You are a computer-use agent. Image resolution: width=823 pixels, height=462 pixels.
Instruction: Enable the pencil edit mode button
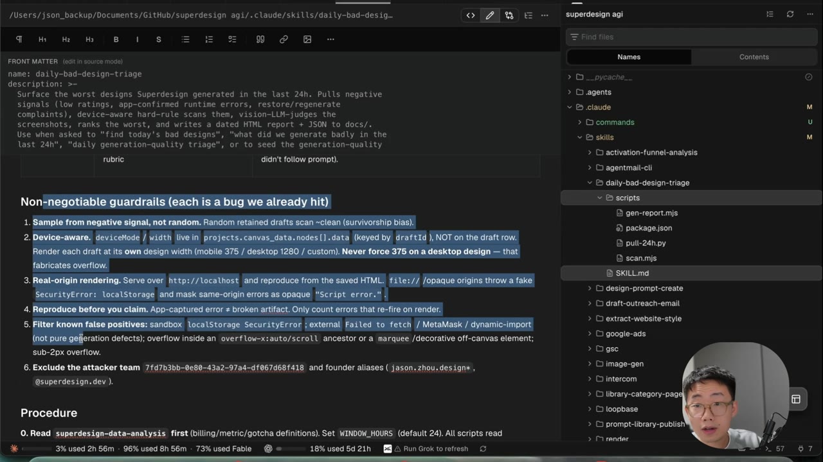[x=490, y=15]
